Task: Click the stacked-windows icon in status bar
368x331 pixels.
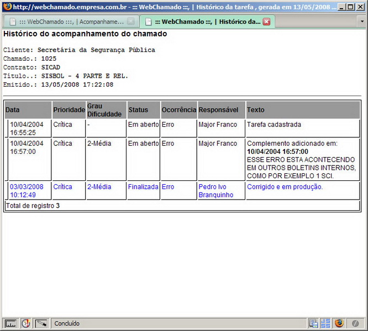Action: pos(314,323)
